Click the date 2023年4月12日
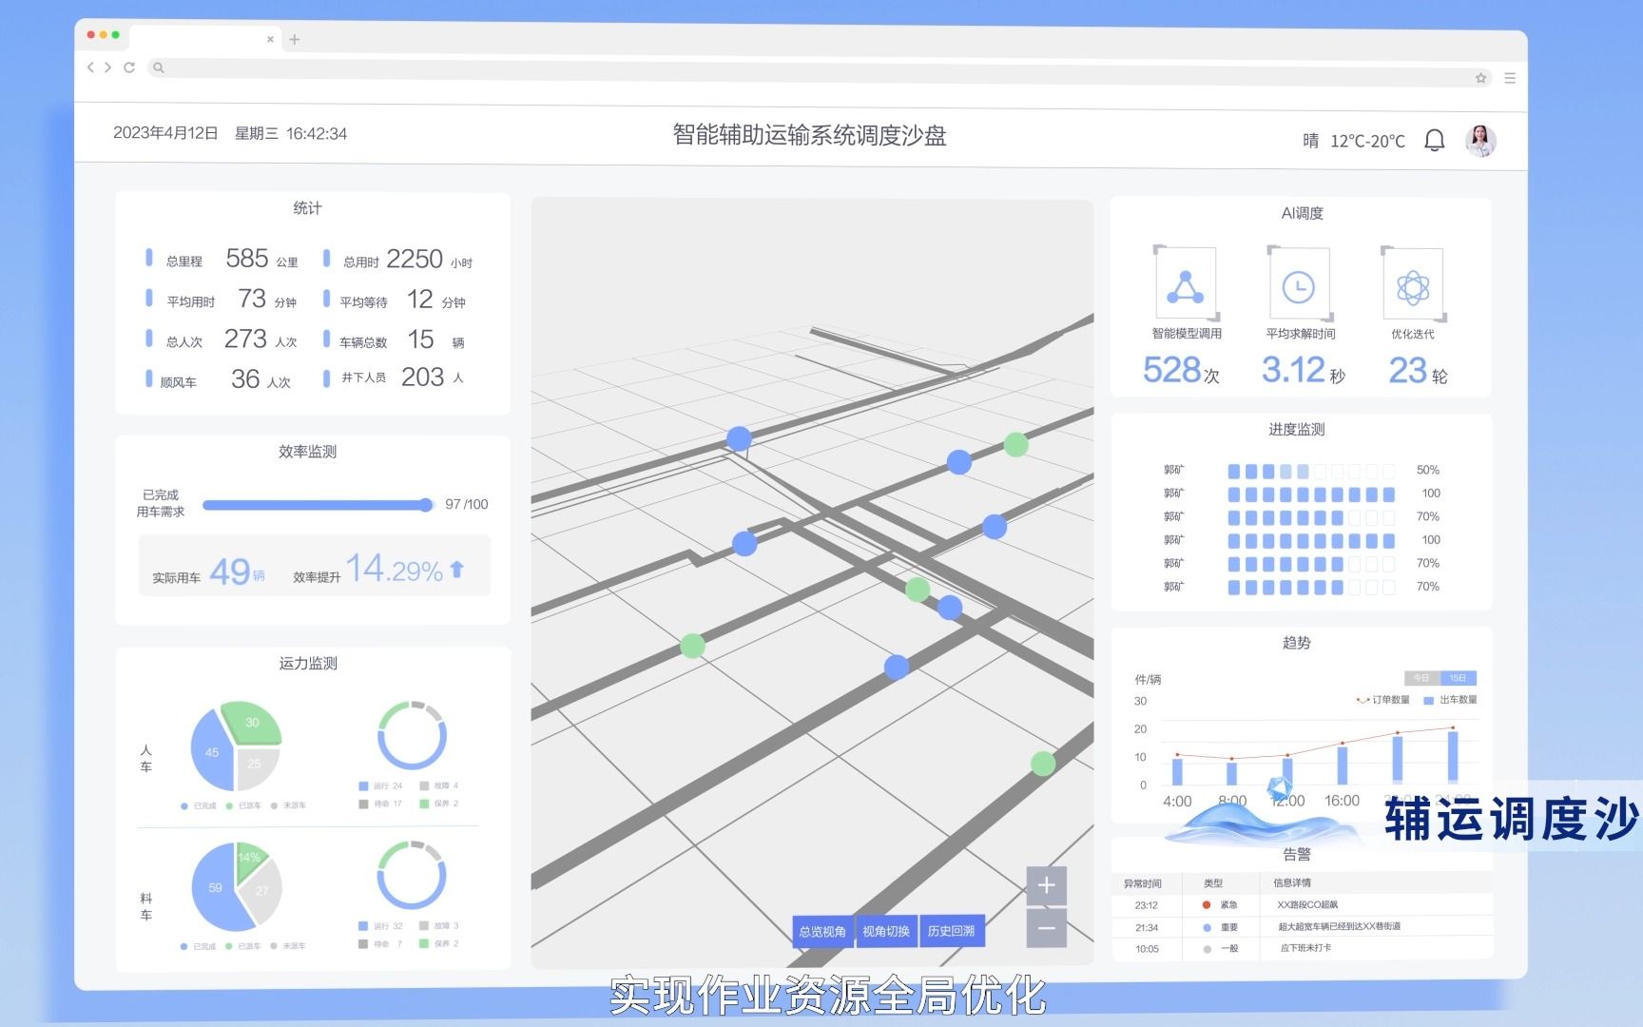The width and height of the screenshot is (1643, 1027). (x=165, y=133)
